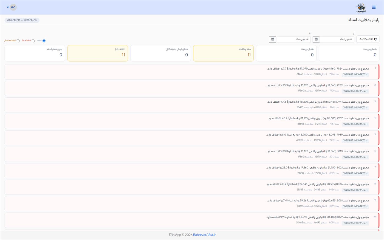
Task: Click WEIGHT_MISMATCH tag for document 8099
Action: 355,223
